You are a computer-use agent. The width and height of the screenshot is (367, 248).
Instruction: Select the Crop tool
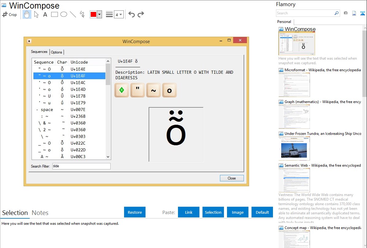coord(9,14)
